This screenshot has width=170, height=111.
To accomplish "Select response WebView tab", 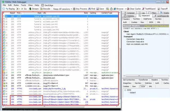I will [148, 83].
